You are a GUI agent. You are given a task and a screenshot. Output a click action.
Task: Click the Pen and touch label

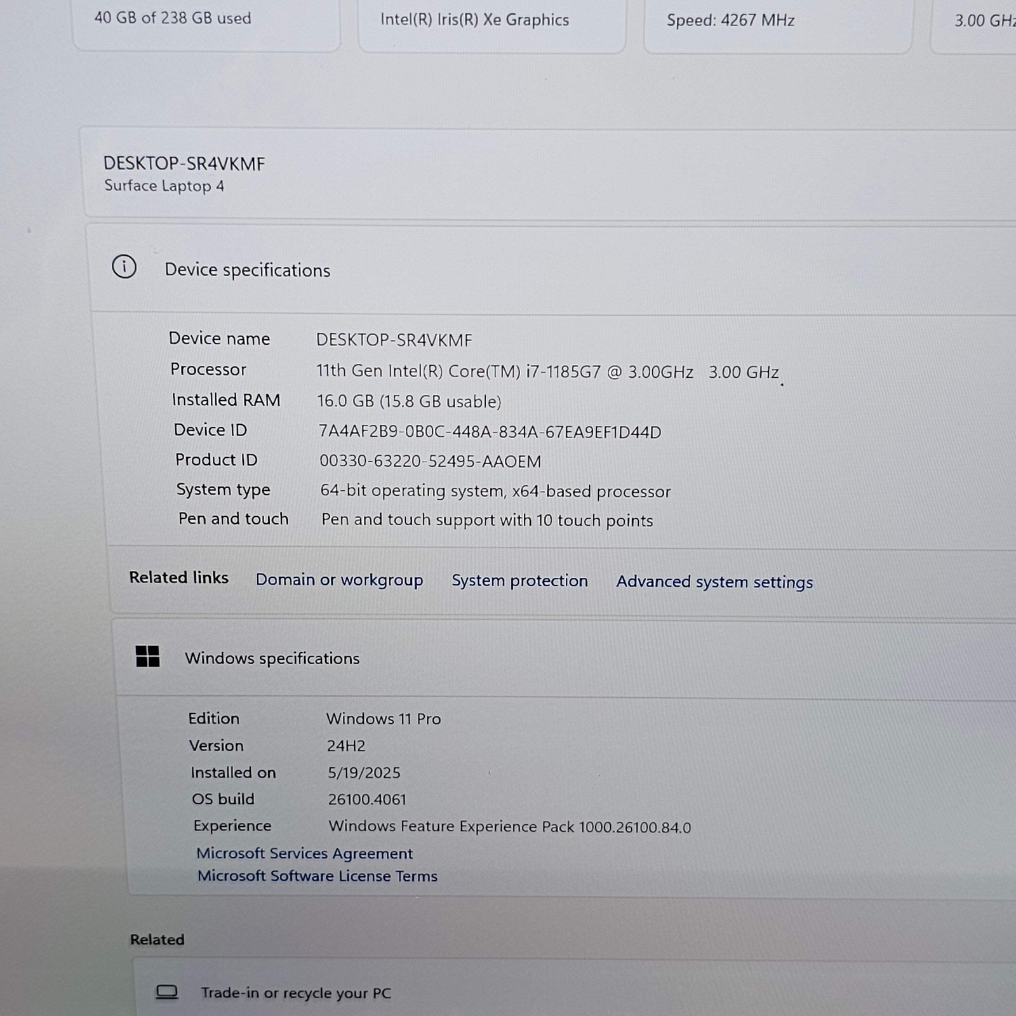[x=233, y=519]
